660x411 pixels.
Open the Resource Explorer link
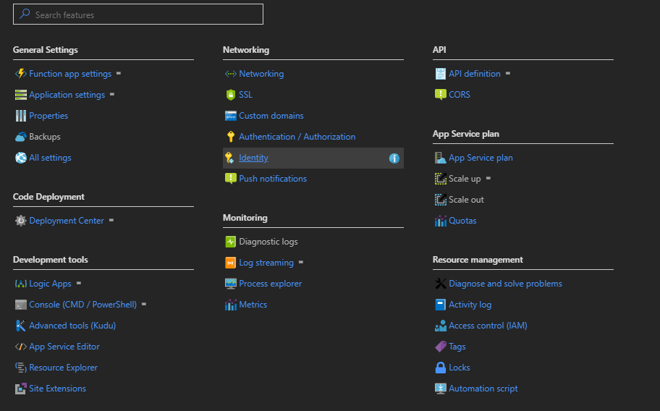click(63, 368)
